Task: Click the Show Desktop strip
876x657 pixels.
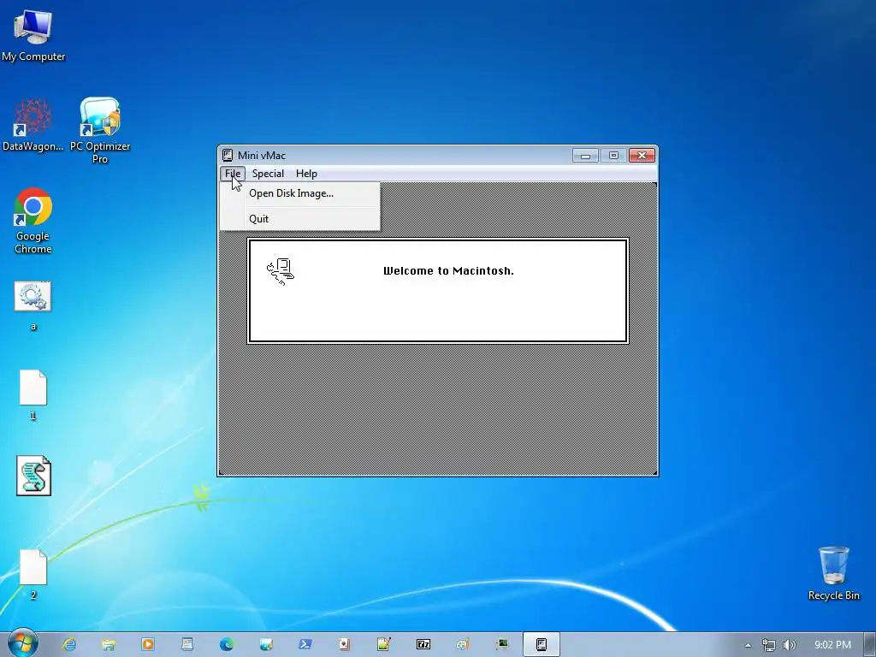Action: point(870,645)
